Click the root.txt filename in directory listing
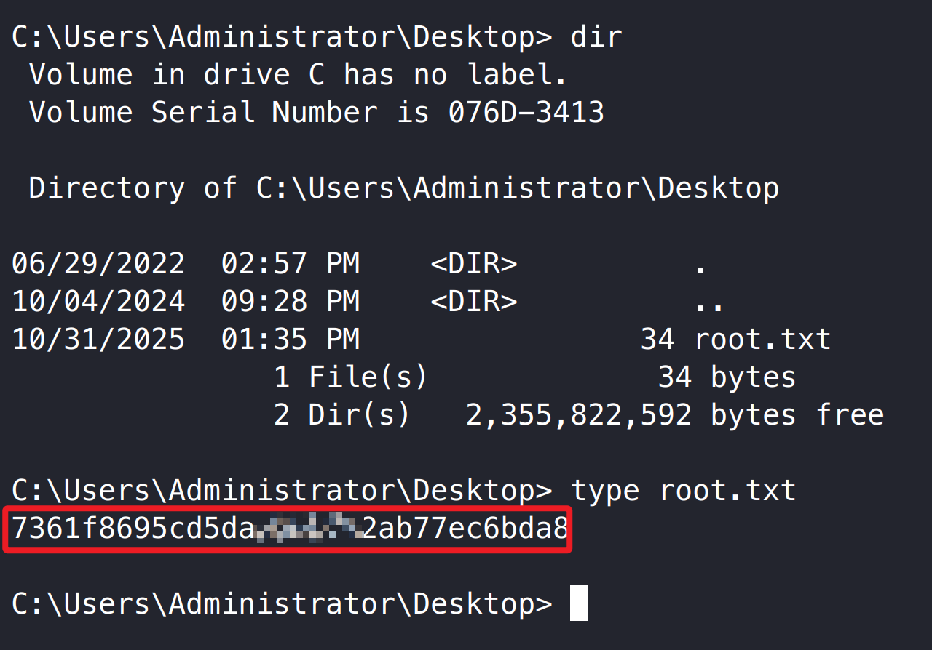 762,339
